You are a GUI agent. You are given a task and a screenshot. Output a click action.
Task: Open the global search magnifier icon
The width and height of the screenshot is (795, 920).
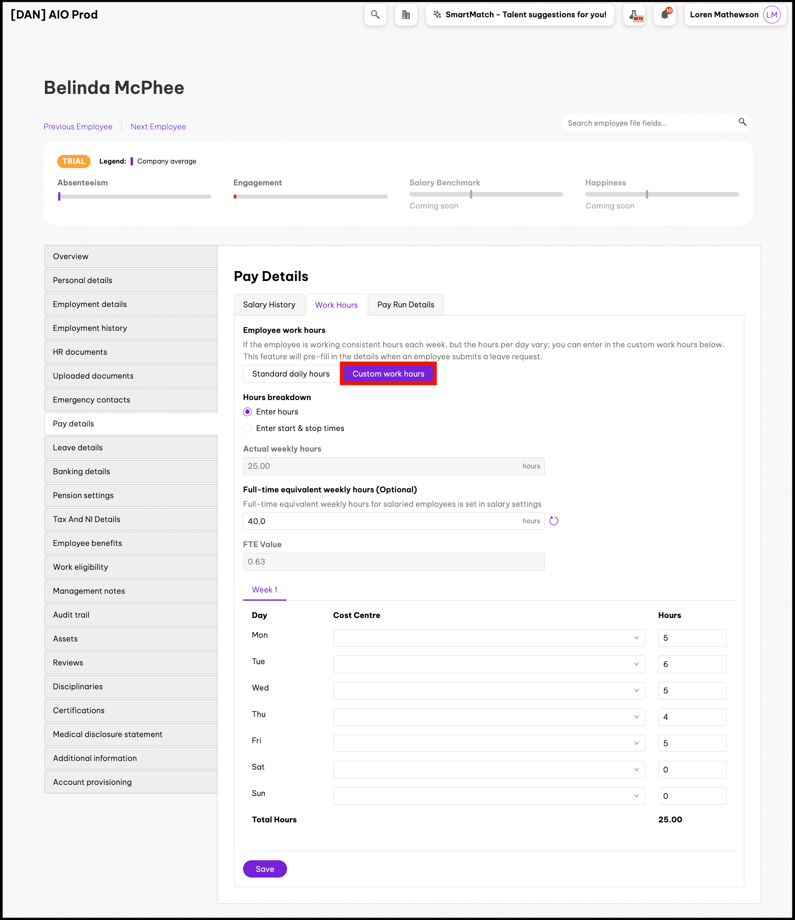coord(375,15)
